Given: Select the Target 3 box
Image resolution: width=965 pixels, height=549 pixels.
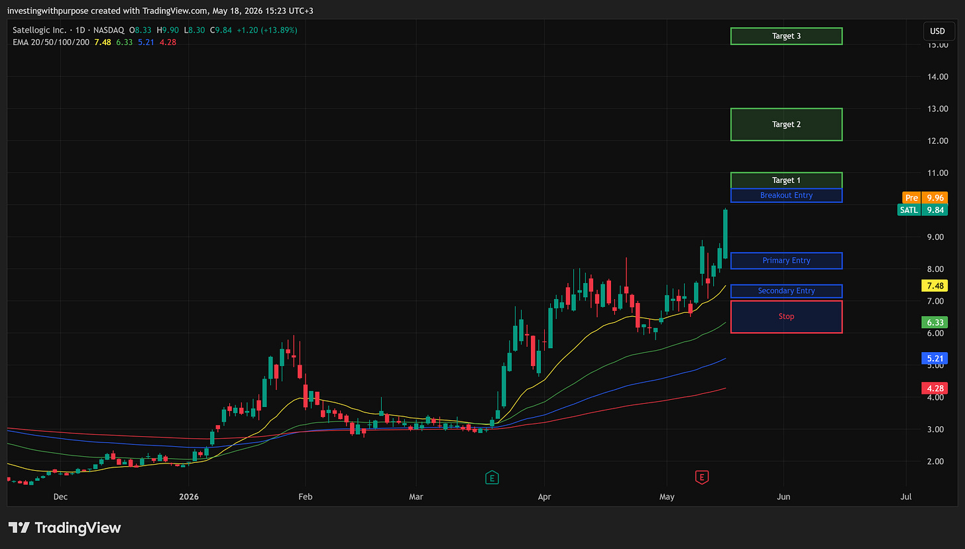Looking at the screenshot, I should tap(786, 36).
